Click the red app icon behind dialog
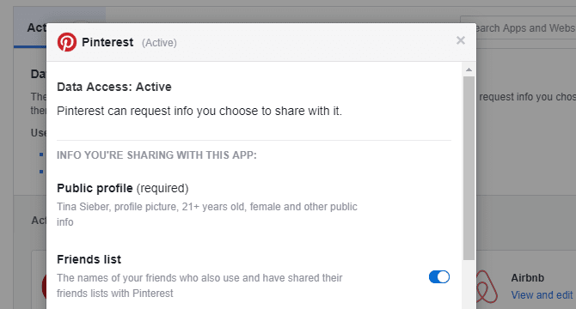The width and height of the screenshot is (576, 309). pos(44,287)
